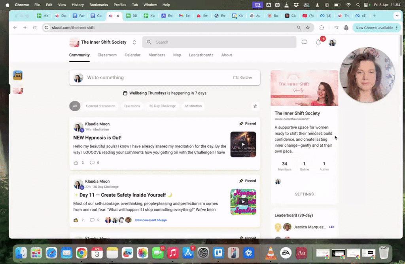Viewport: 405px width, 264px height.
Task: Open Trello from the Dock
Action: tap(218, 253)
